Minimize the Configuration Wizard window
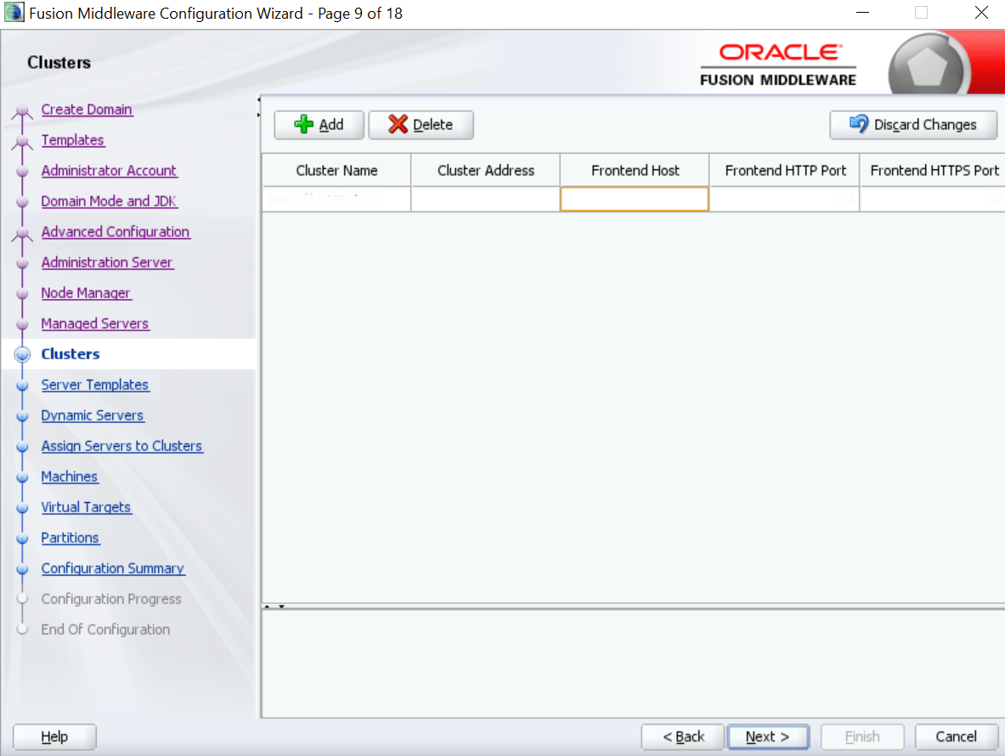The width and height of the screenshot is (1005, 756). pyautogui.click(x=863, y=13)
